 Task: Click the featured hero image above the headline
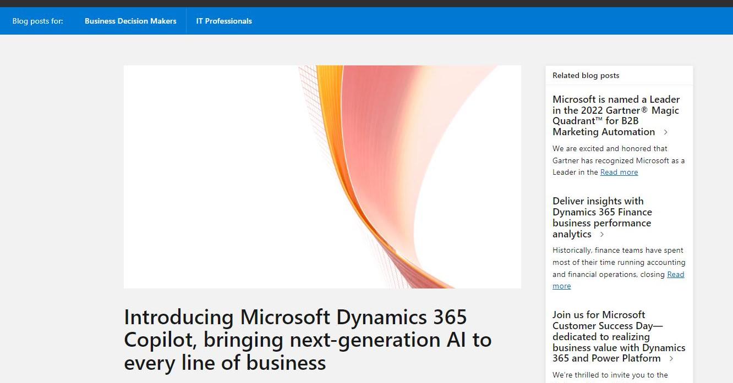pos(322,176)
